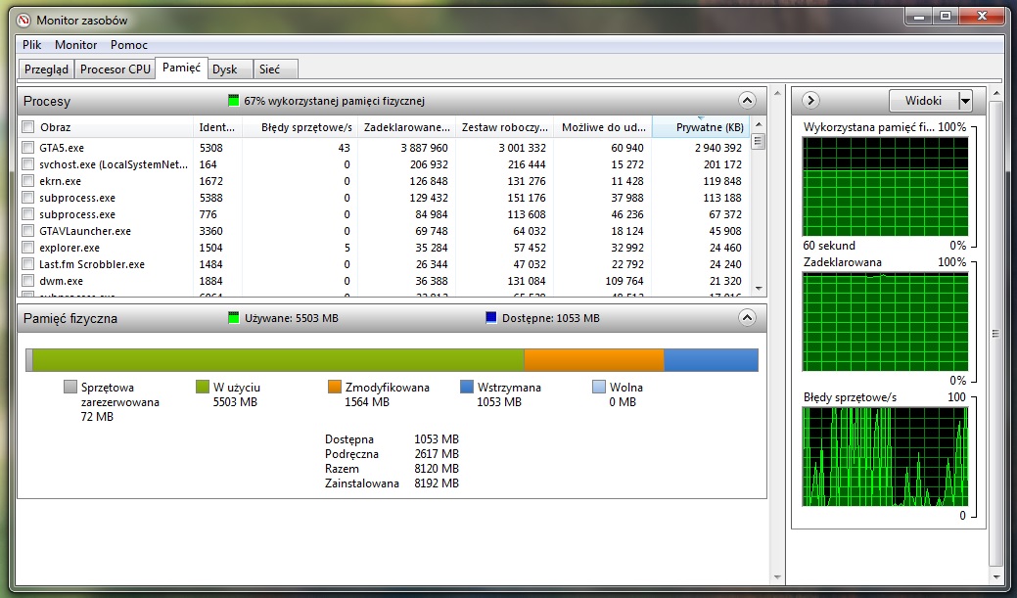Click the Błędy sprzętowe/s graph

click(x=885, y=457)
